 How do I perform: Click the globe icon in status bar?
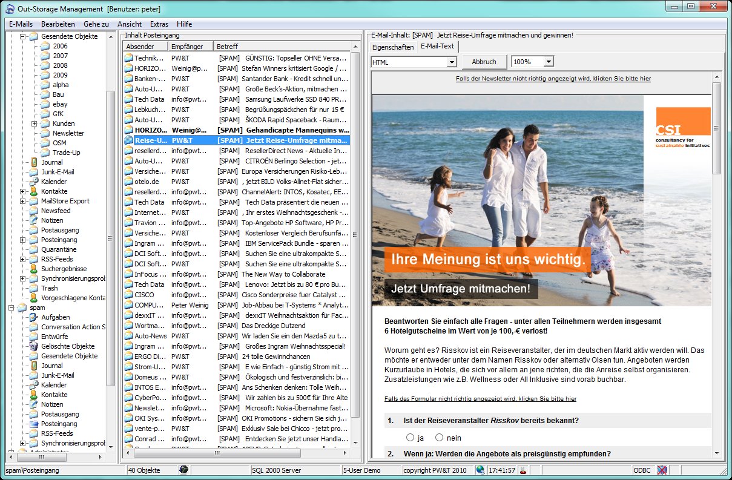[x=480, y=470]
